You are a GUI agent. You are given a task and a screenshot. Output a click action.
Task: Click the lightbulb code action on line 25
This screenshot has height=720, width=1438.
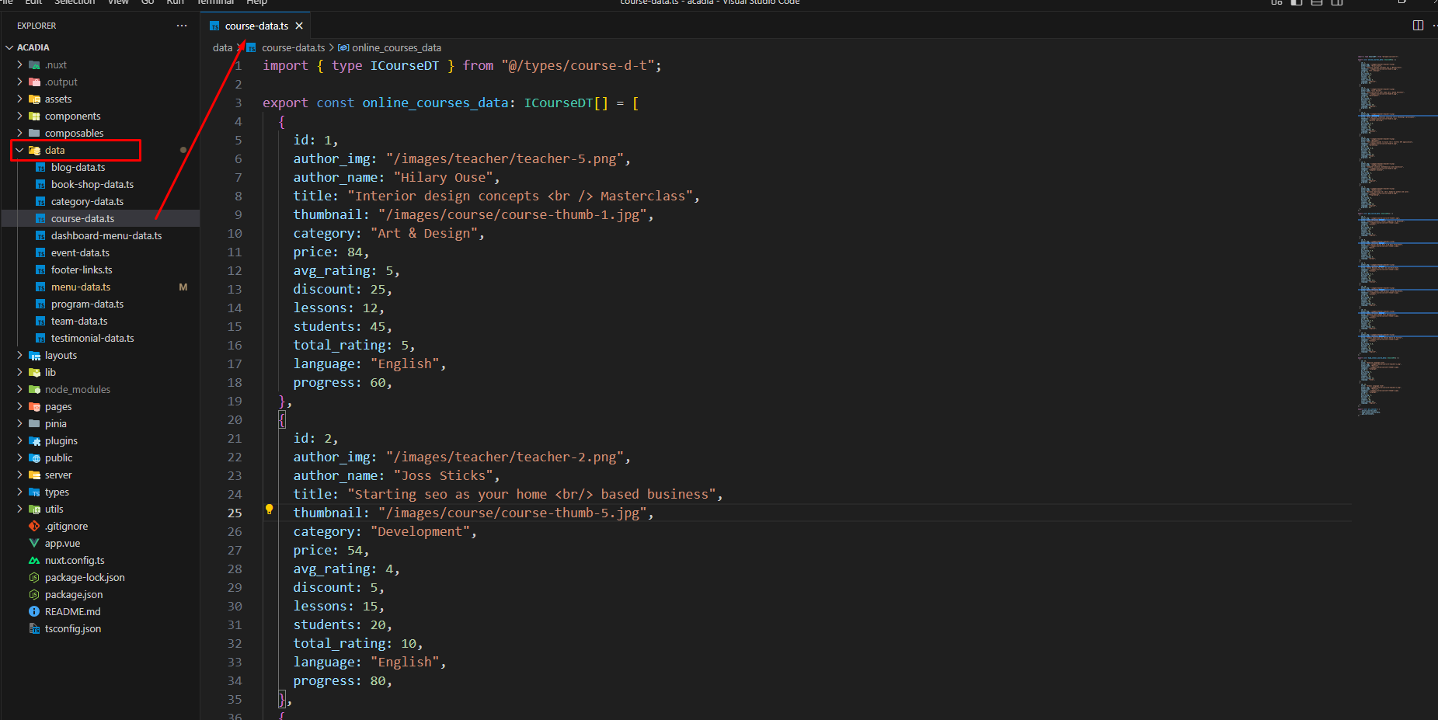point(270,510)
